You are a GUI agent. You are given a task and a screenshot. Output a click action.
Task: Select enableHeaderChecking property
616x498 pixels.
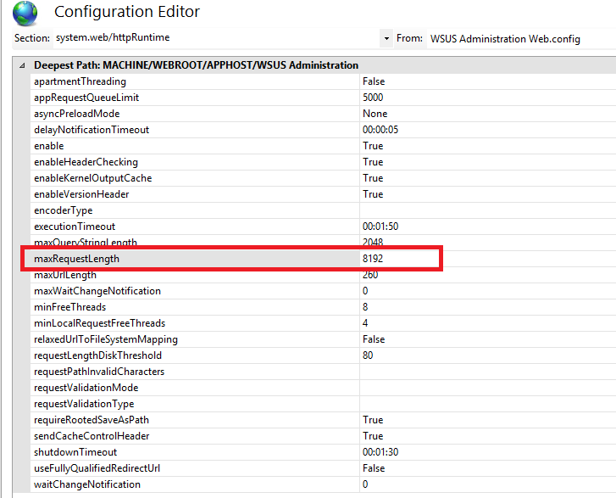tap(86, 162)
